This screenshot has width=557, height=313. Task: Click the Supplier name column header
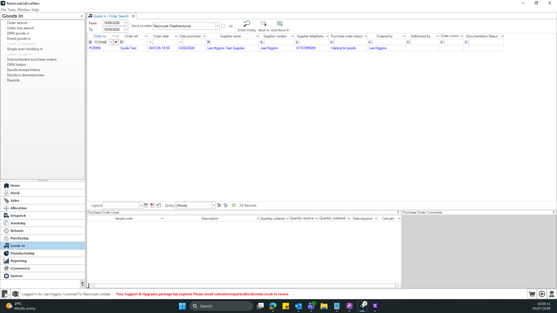point(230,36)
